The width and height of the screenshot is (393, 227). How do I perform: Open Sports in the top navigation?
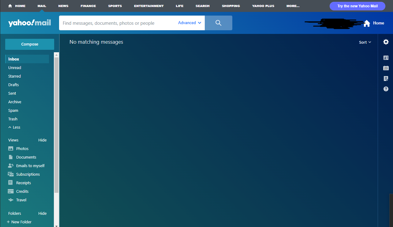click(x=115, y=6)
